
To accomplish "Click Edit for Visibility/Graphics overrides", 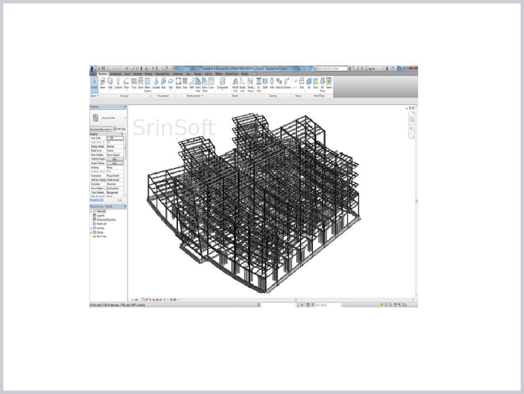I will (x=115, y=160).
